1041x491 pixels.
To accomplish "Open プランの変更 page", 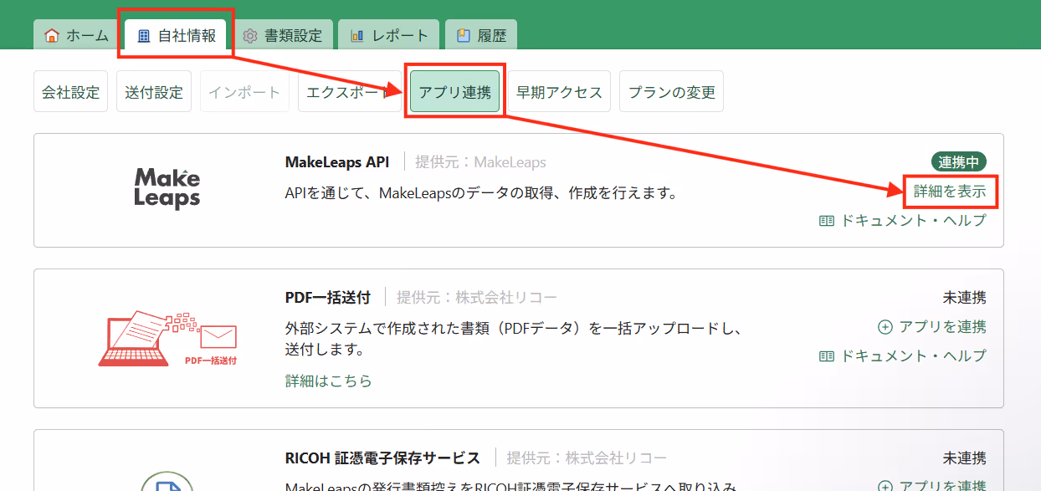I will pyautogui.click(x=672, y=92).
